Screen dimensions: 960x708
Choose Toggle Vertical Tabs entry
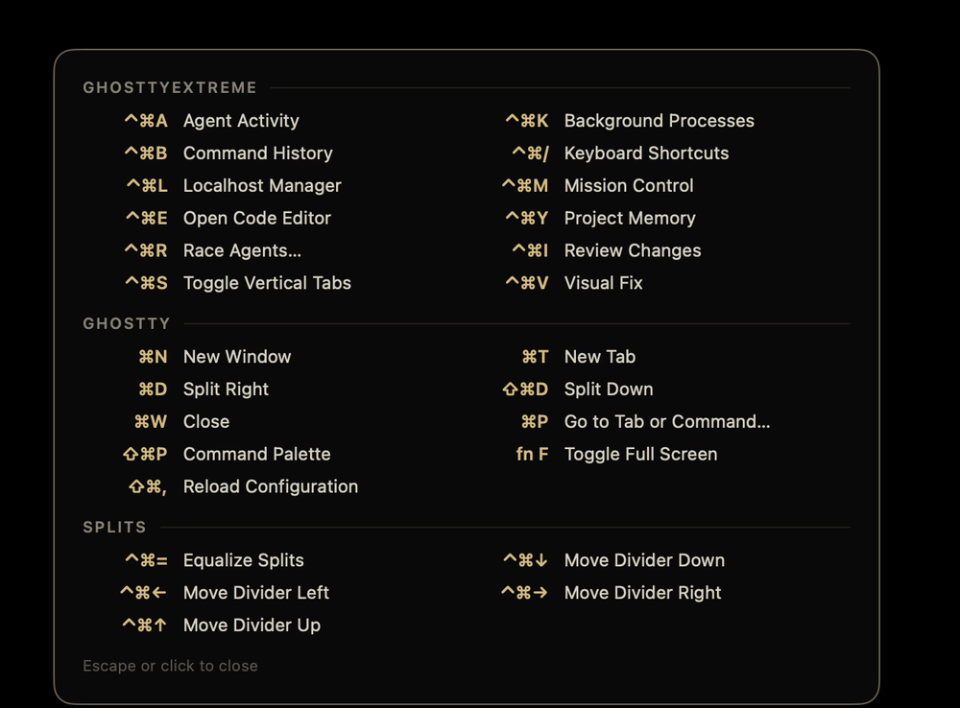[x=237, y=283]
